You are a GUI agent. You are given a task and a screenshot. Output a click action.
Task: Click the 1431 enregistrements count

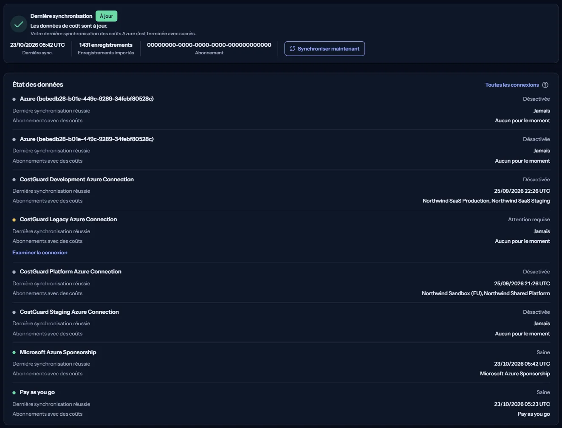(106, 45)
